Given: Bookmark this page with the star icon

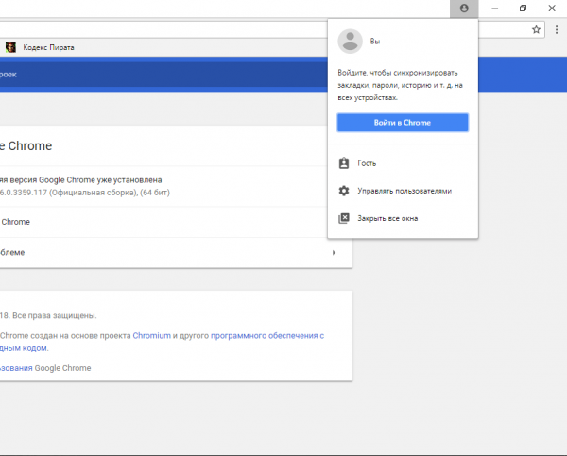Looking at the screenshot, I should 537,29.
